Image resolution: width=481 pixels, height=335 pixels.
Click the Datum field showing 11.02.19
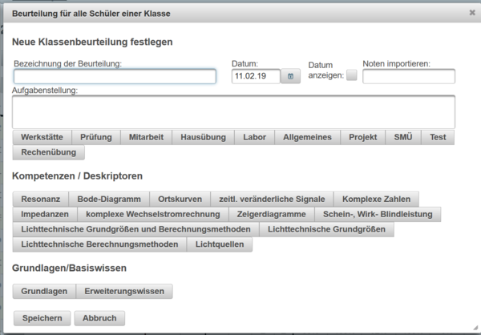pyautogui.click(x=255, y=77)
